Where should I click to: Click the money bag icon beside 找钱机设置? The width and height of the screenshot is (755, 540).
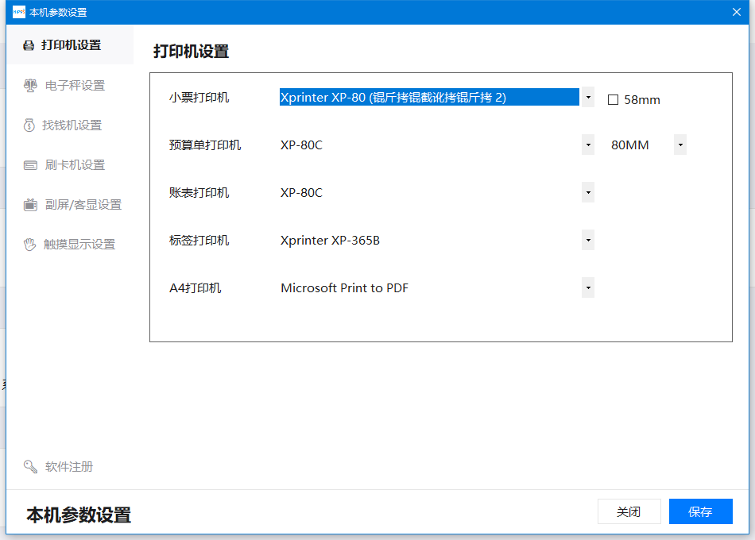tap(29, 125)
